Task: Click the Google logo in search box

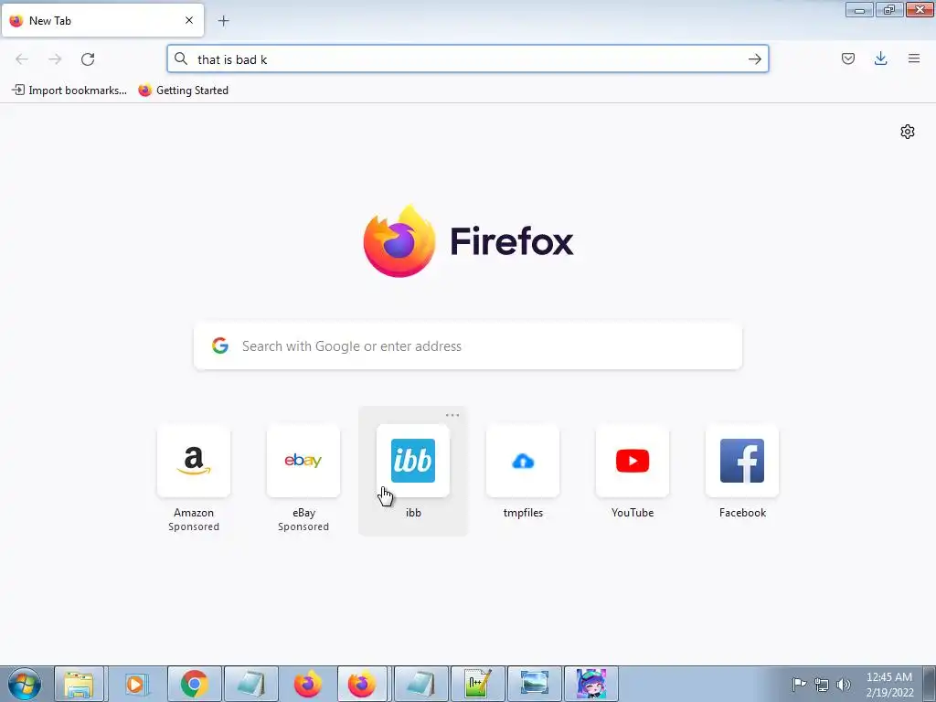Action: pyautogui.click(x=220, y=346)
